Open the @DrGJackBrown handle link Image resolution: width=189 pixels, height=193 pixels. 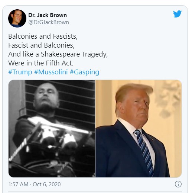click(x=49, y=22)
